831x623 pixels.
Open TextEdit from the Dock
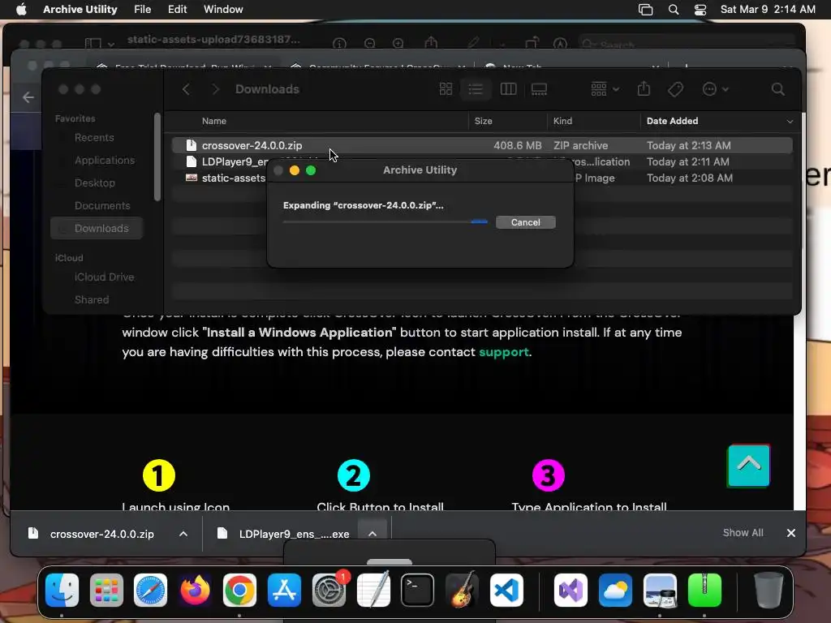pyautogui.click(x=373, y=590)
